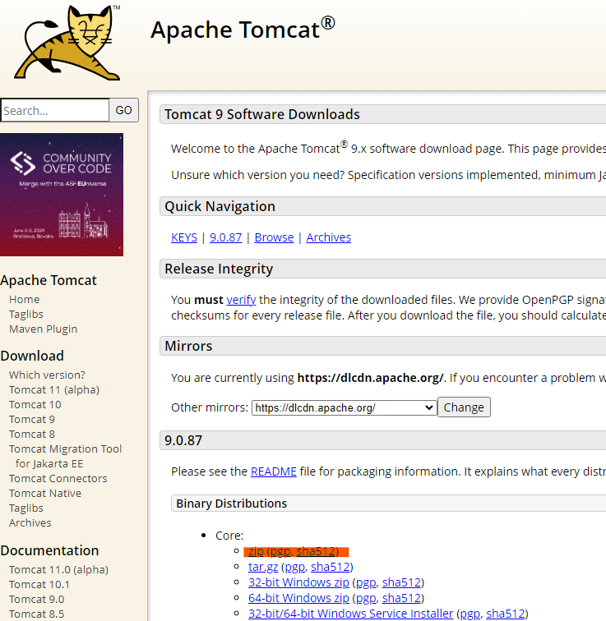Click the KEYS quick navigation link
This screenshot has height=621, width=606.
(184, 237)
